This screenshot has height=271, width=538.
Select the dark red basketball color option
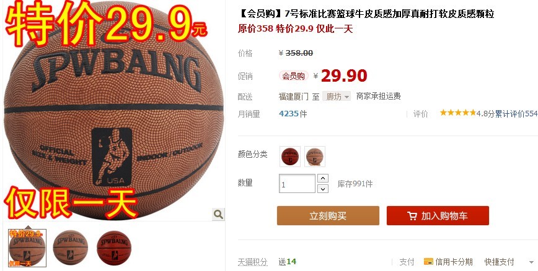coord(290,157)
